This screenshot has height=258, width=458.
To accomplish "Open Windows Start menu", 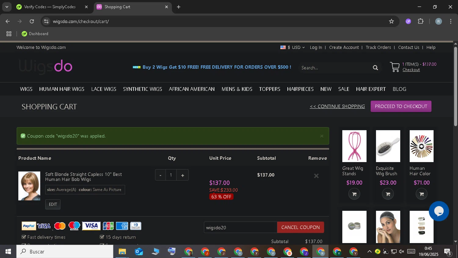I will [x=8, y=252].
